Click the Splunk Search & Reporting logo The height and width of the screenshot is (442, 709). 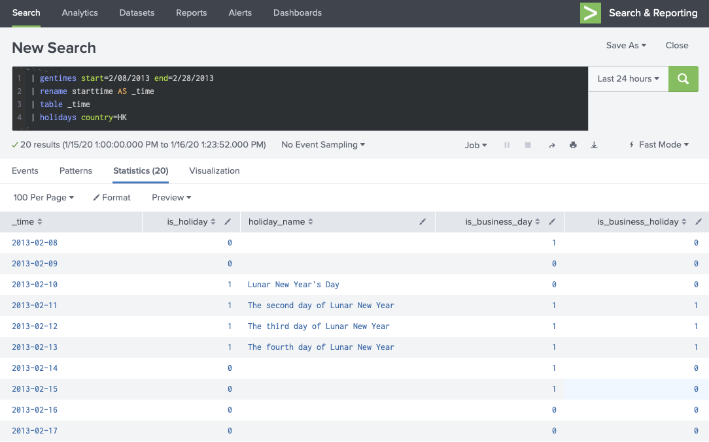coord(591,13)
